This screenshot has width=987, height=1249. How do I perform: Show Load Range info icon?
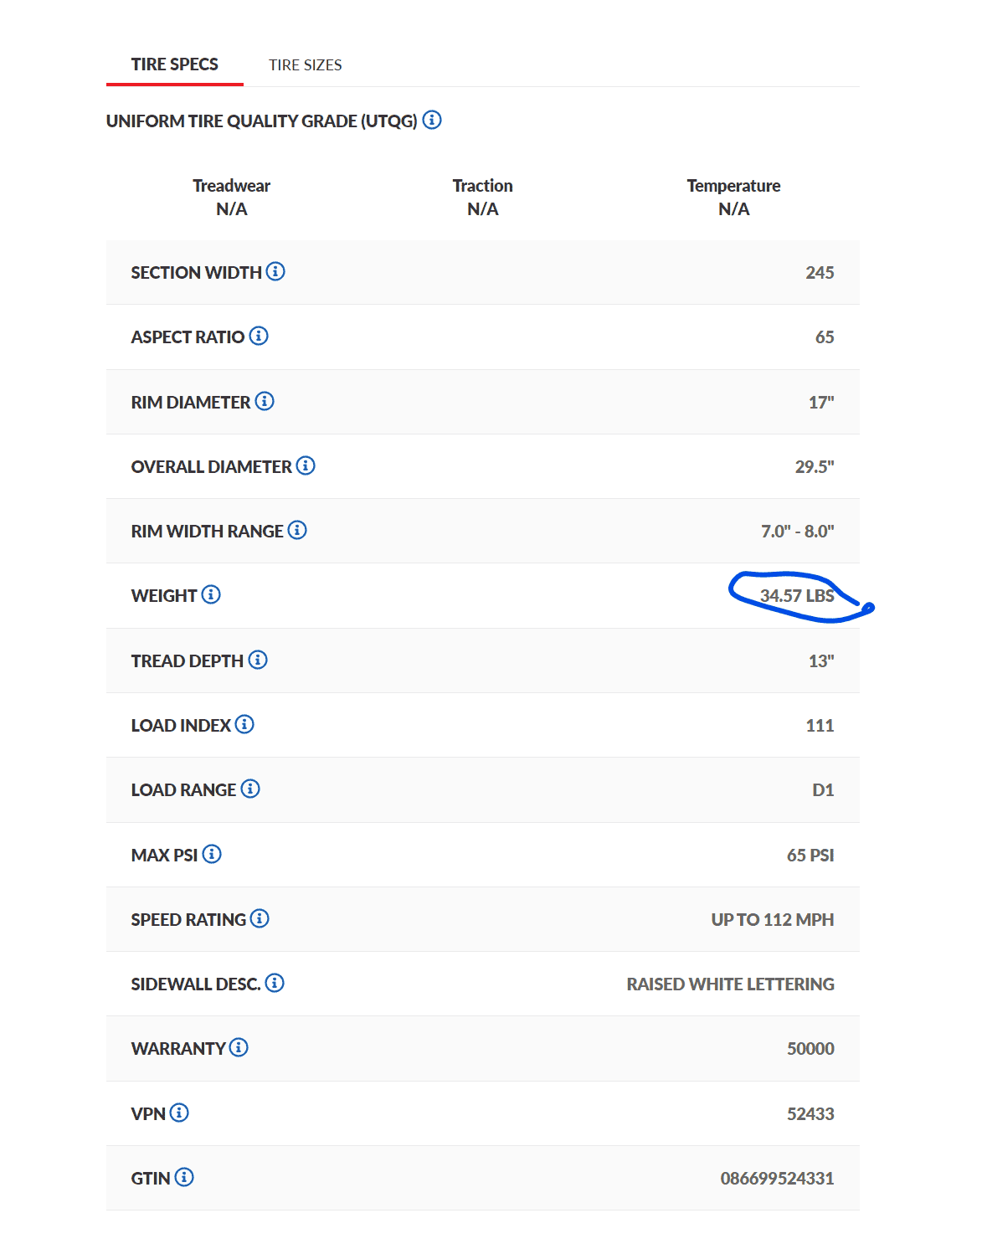click(x=250, y=789)
